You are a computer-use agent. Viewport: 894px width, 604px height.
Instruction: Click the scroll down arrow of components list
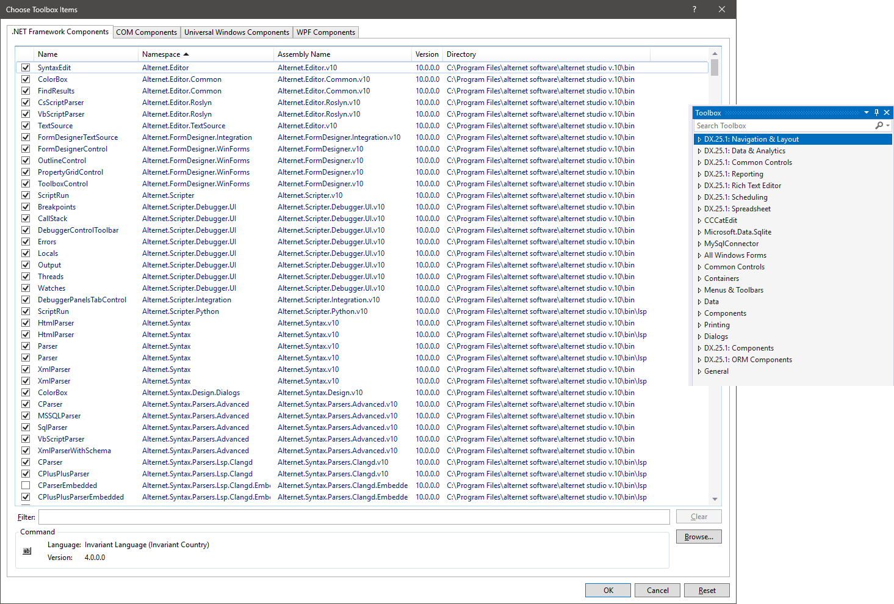[x=715, y=499]
